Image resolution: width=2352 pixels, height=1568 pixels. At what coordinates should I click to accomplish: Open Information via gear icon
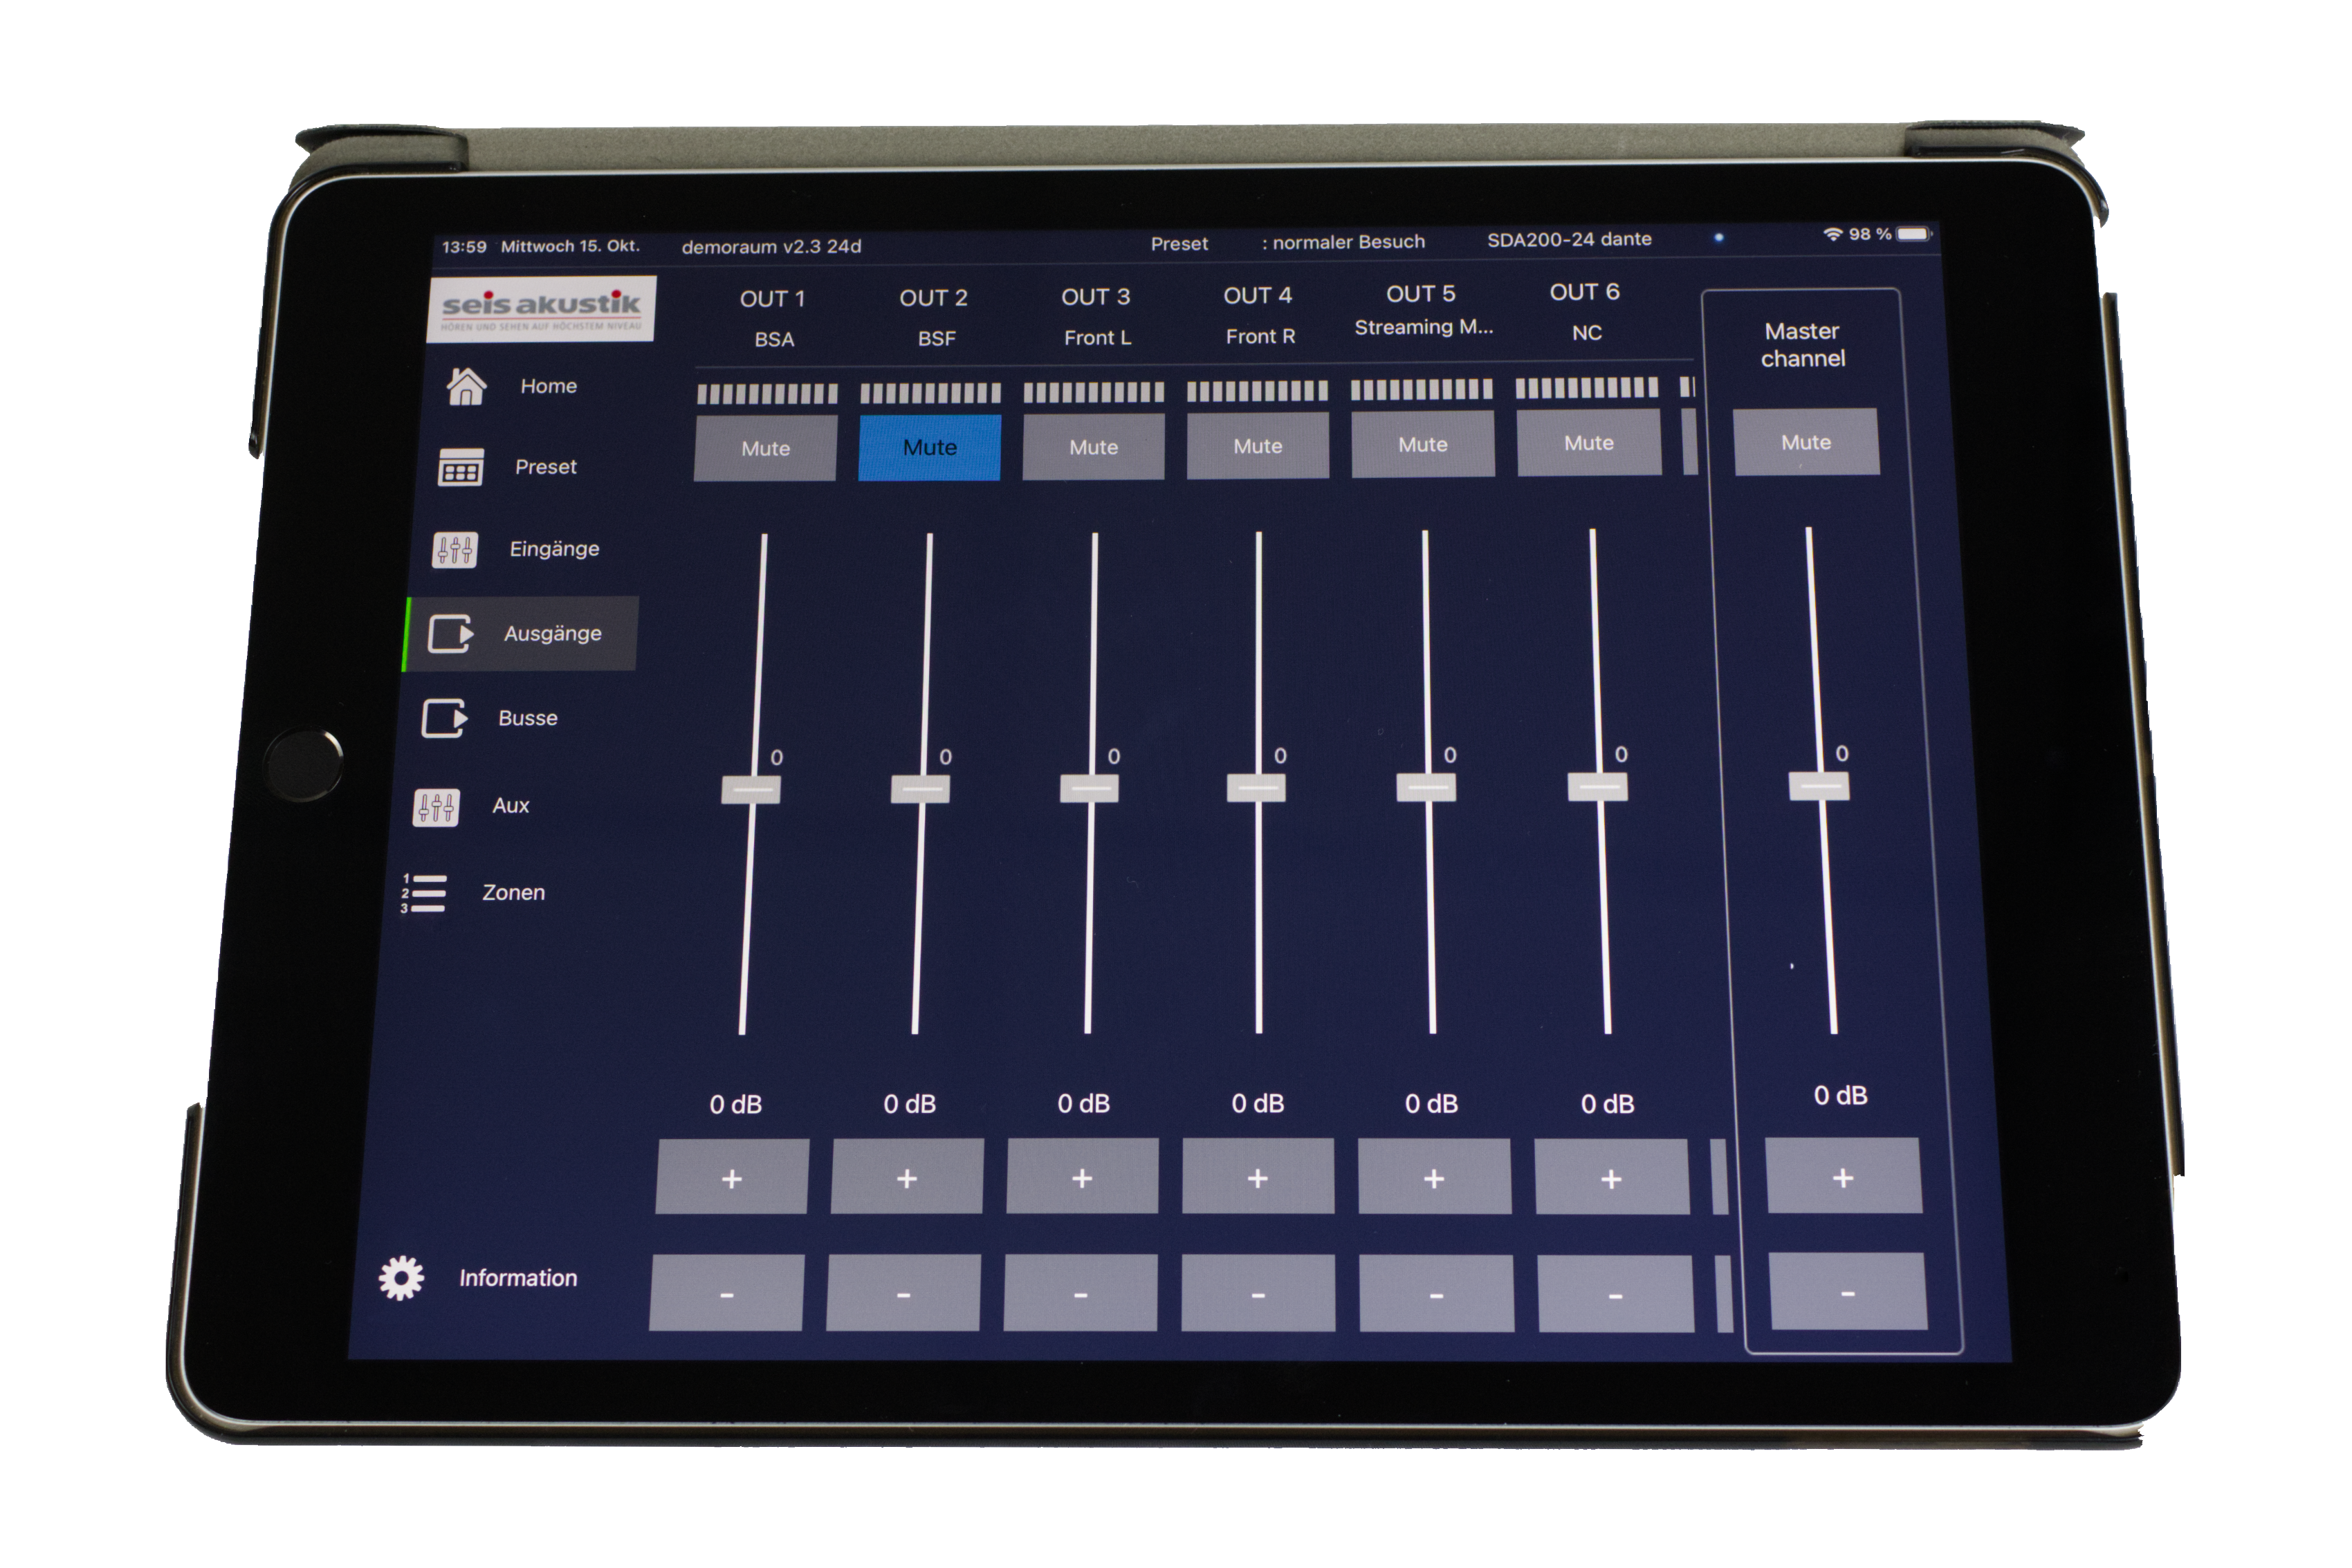[401, 1278]
